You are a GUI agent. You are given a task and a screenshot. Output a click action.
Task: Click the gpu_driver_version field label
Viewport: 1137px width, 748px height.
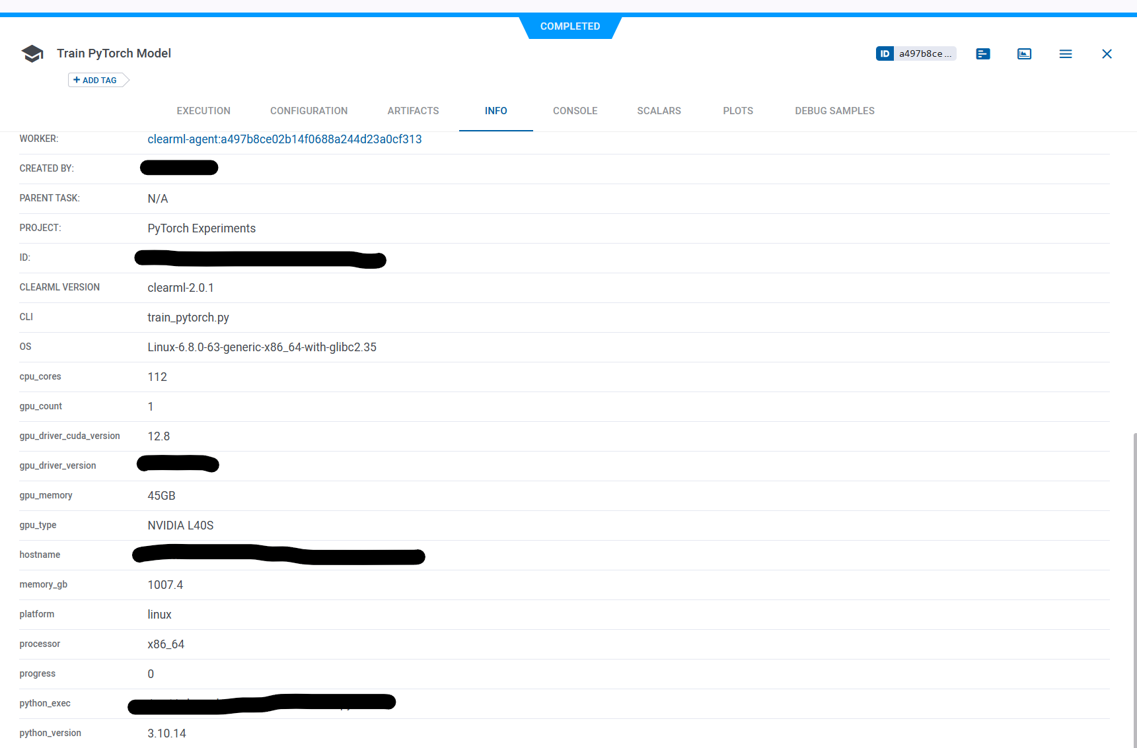(x=57, y=465)
